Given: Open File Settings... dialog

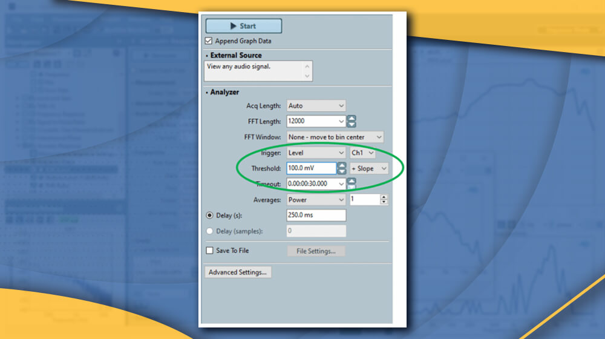Looking at the screenshot, I should tap(316, 251).
